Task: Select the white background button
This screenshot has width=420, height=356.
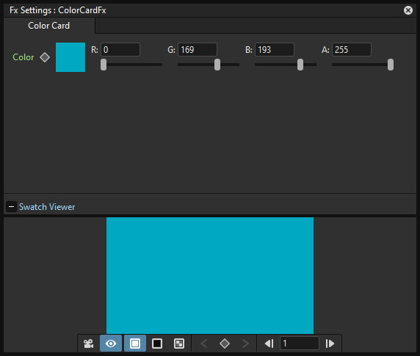Action: (x=135, y=344)
